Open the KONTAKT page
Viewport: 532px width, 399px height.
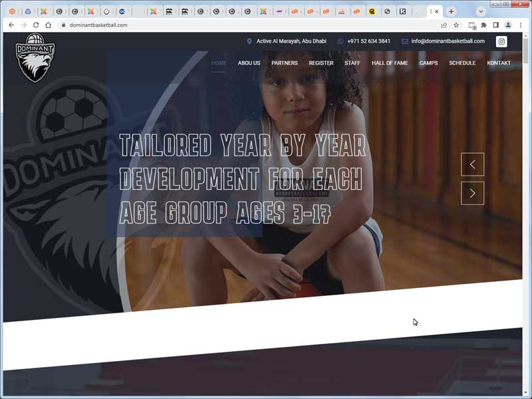point(499,63)
